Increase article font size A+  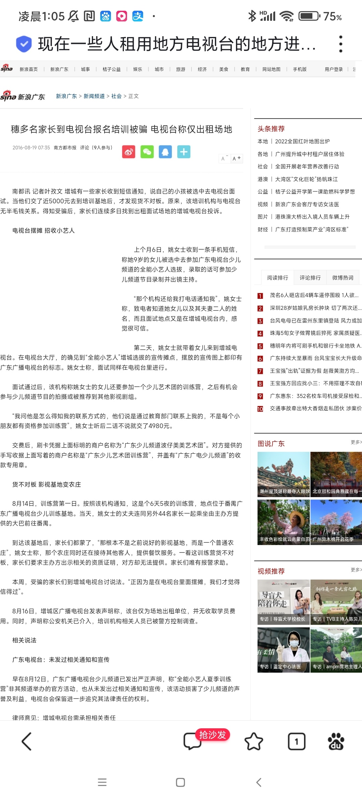[237, 158]
